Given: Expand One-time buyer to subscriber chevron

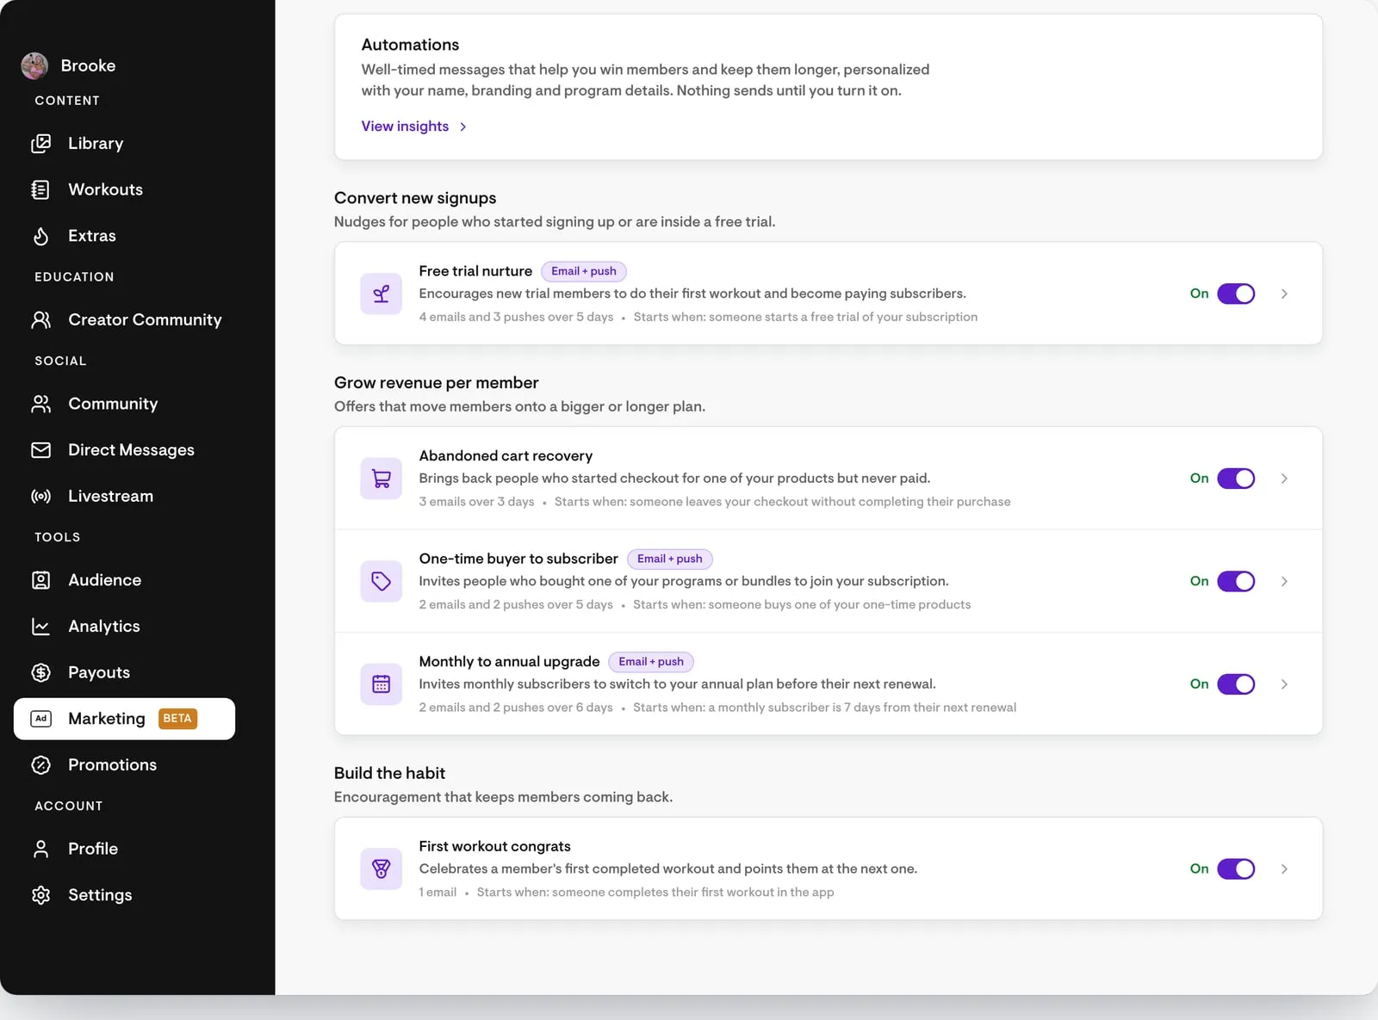Looking at the screenshot, I should pyautogui.click(x=1284, y=582).
